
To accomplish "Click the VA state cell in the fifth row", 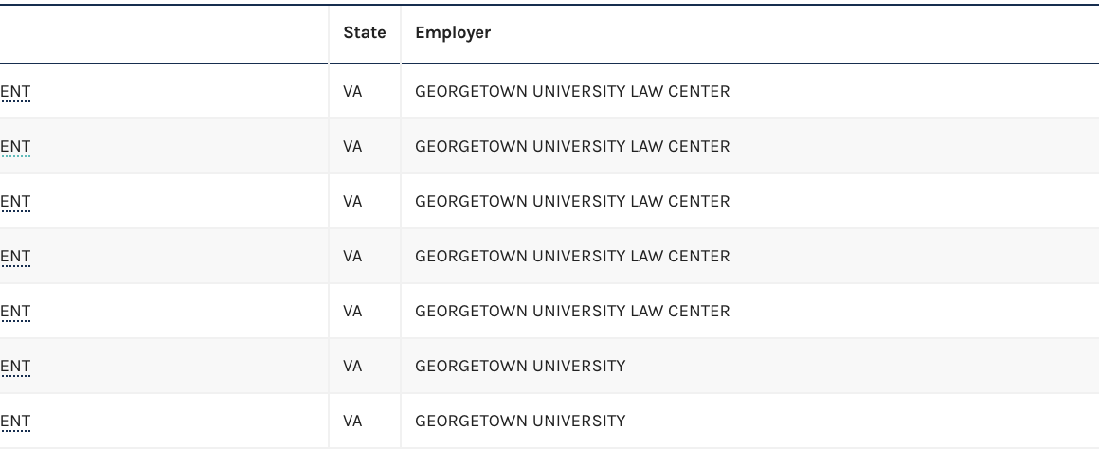I will (x=352, y=312).
